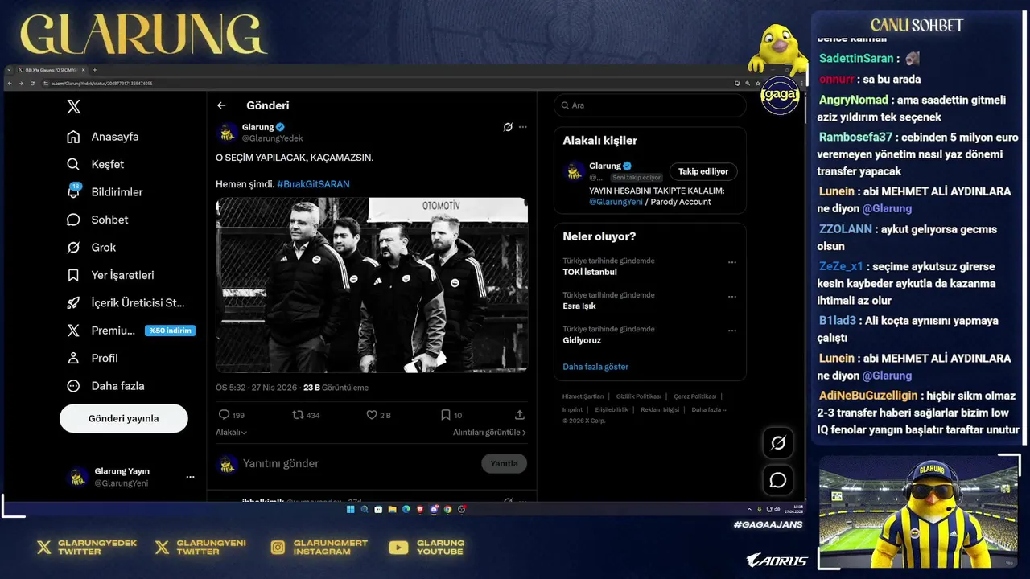Click Grok icon on the tweet

[x=508, y=127]
